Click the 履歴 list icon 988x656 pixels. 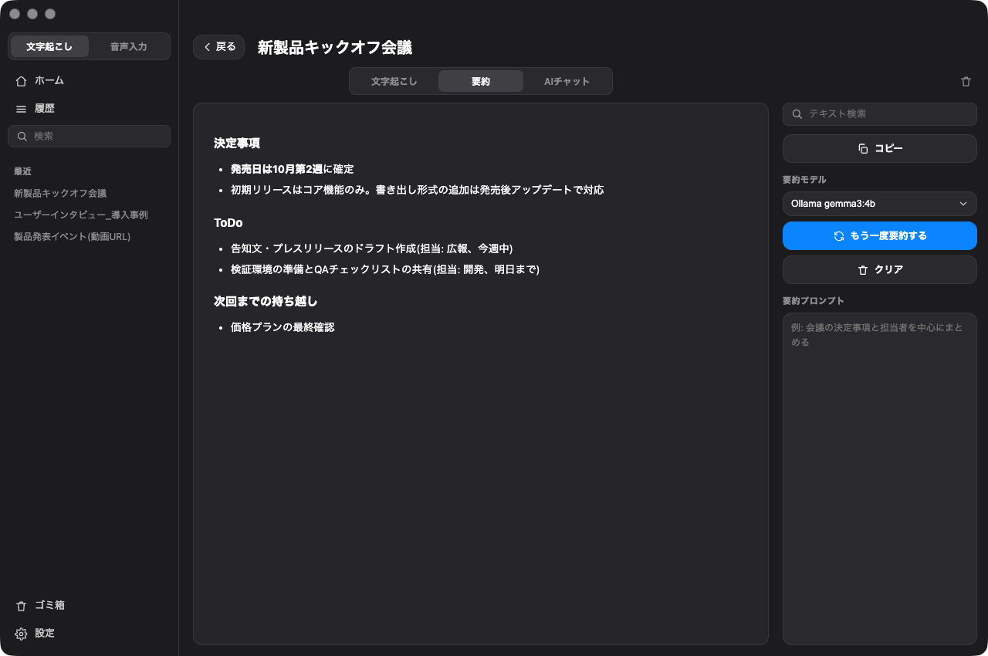pos(21,109)
